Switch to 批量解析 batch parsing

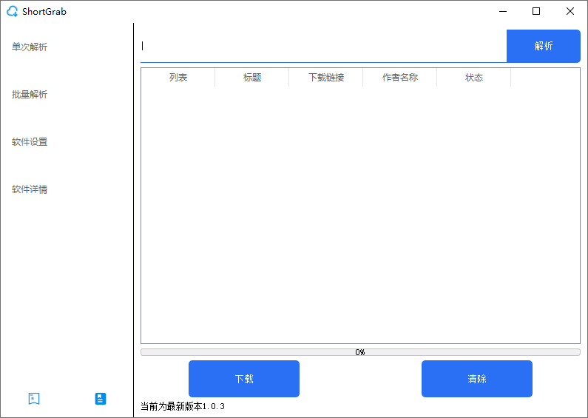30,95
